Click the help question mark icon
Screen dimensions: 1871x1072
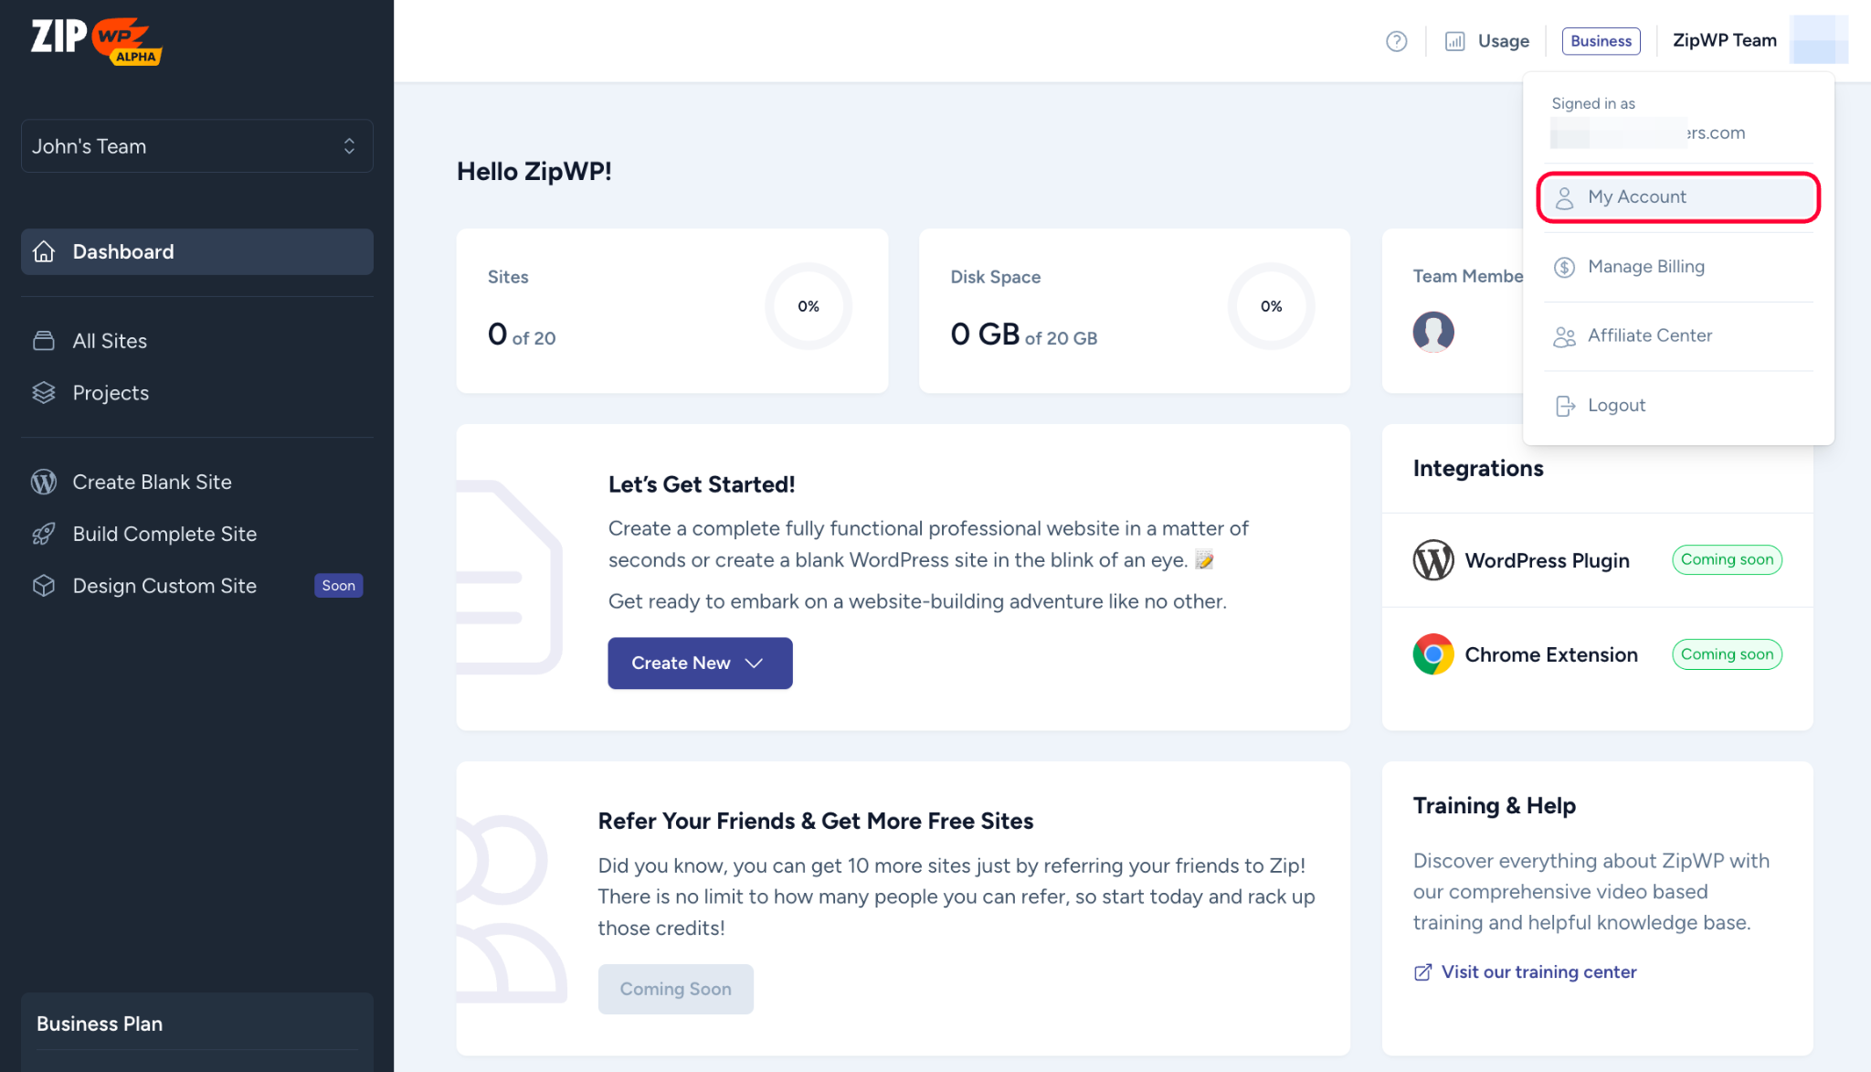[x=1396, y=41]
